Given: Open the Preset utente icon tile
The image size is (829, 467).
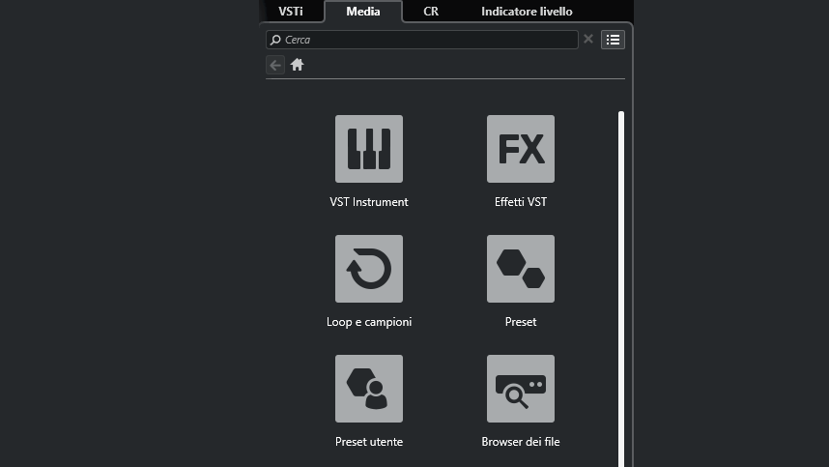Looking at the screenshot, I should [368, 389].
